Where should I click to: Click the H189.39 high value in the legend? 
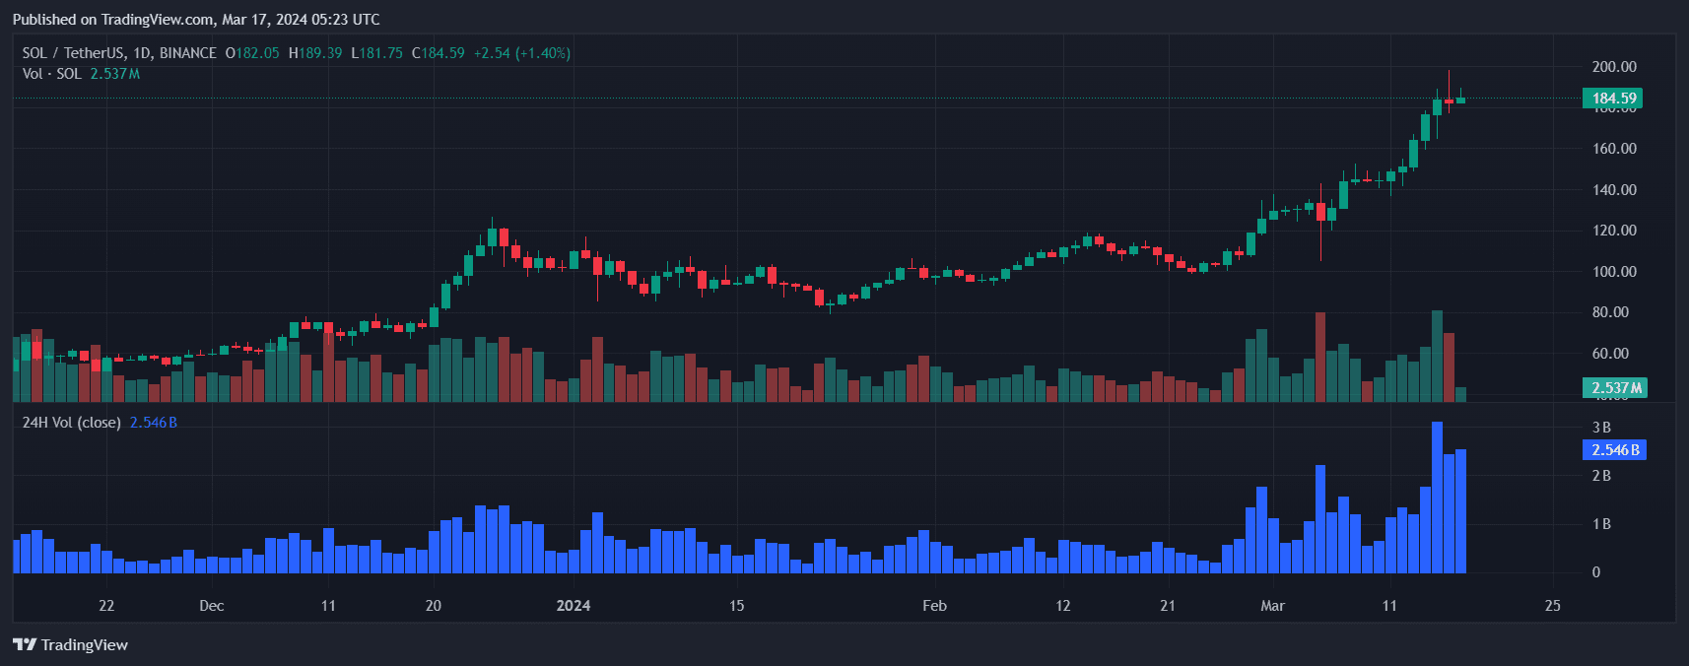coord(315,53)
